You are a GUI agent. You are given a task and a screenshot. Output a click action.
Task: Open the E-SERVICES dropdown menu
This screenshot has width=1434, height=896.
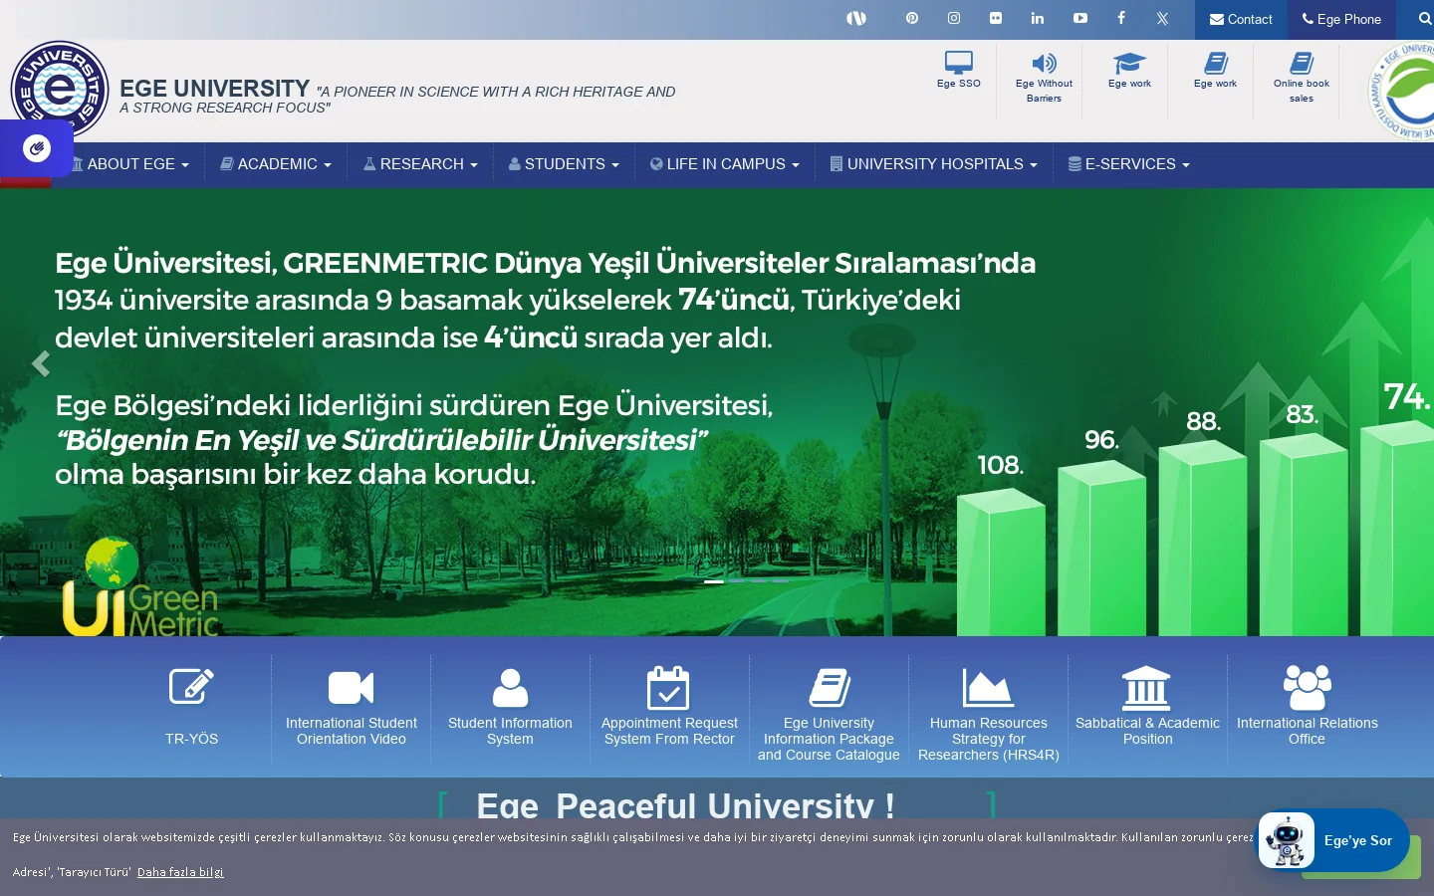pyautogui.click(x=1129, y=164)
